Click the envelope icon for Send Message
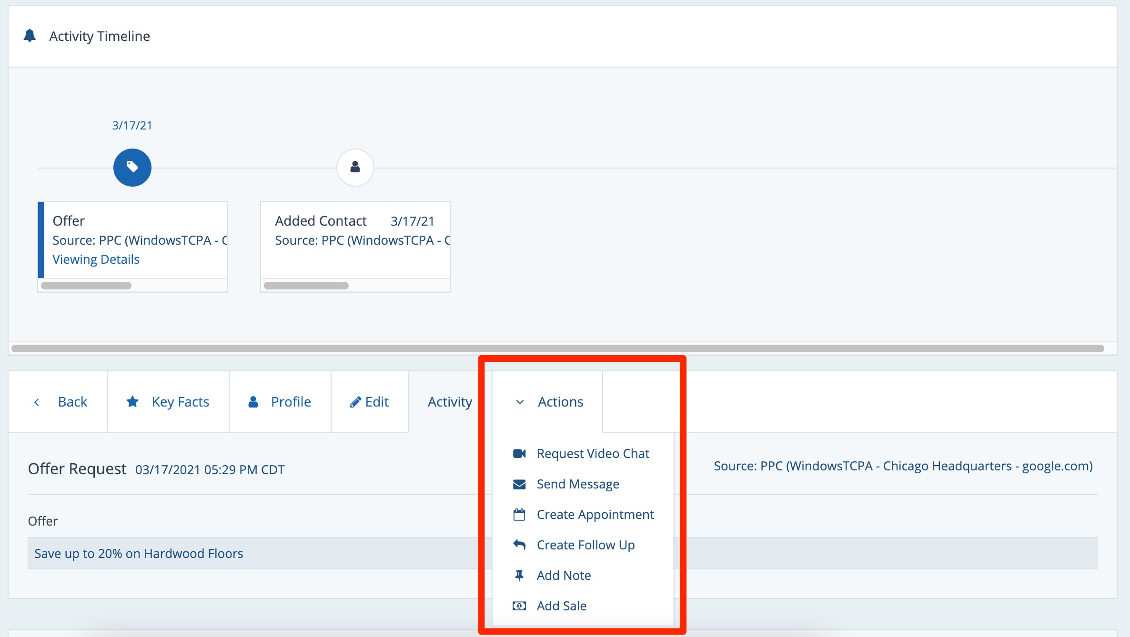This screenshot has height=637, width=1130. tap(519, 484)
